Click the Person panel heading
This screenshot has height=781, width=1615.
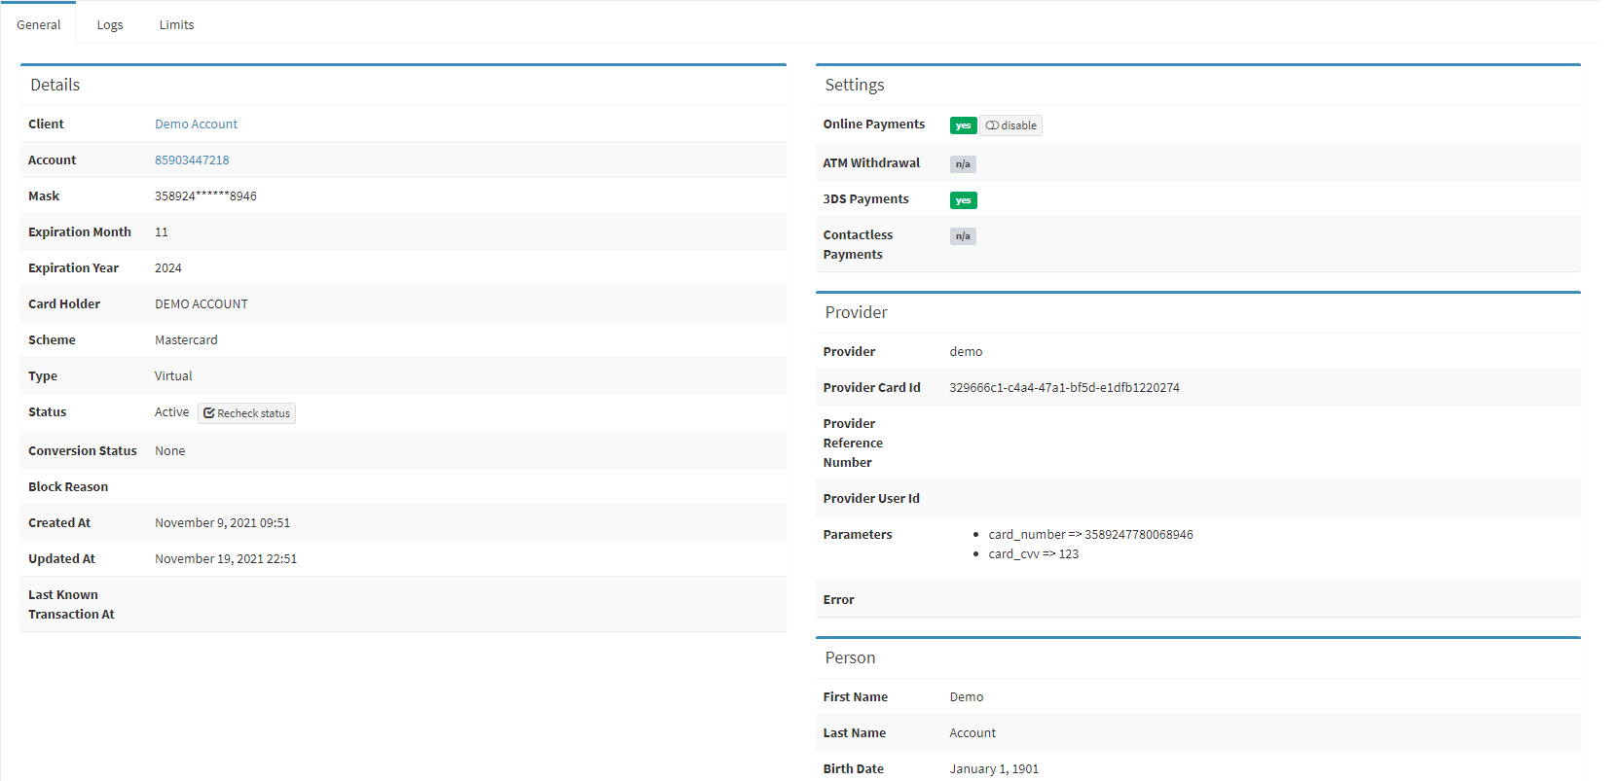(850, 658)
